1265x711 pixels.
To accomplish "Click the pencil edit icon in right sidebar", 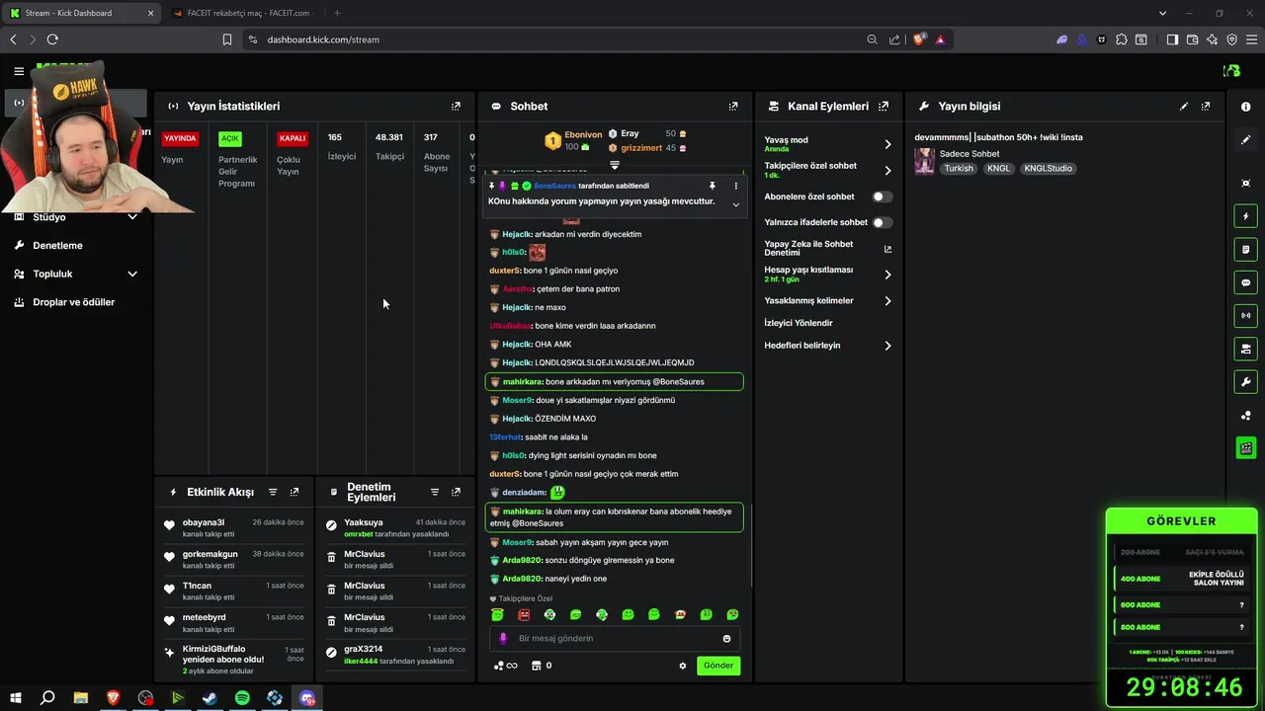I will (1245, 140).
